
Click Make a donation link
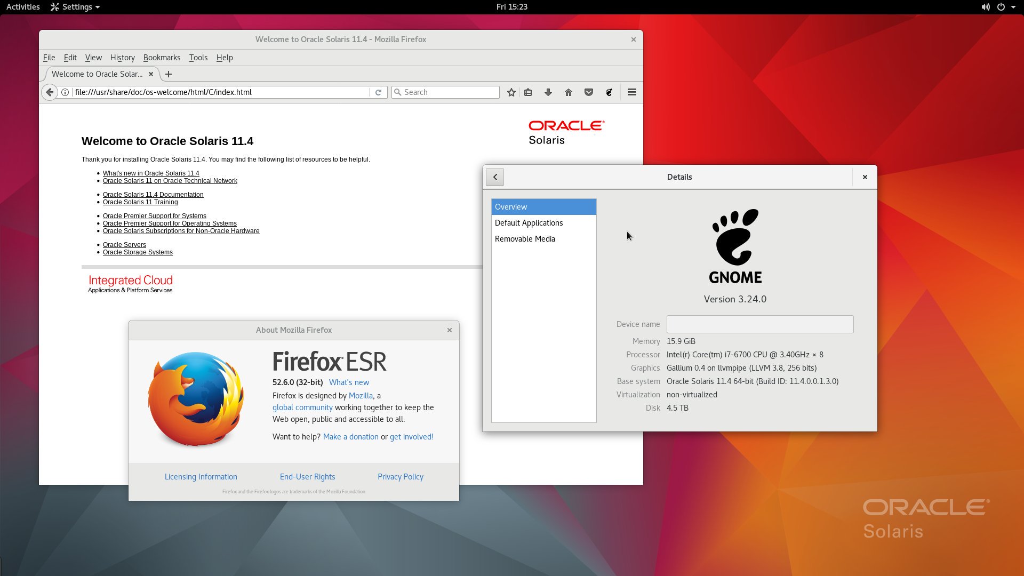click(351, 437)
